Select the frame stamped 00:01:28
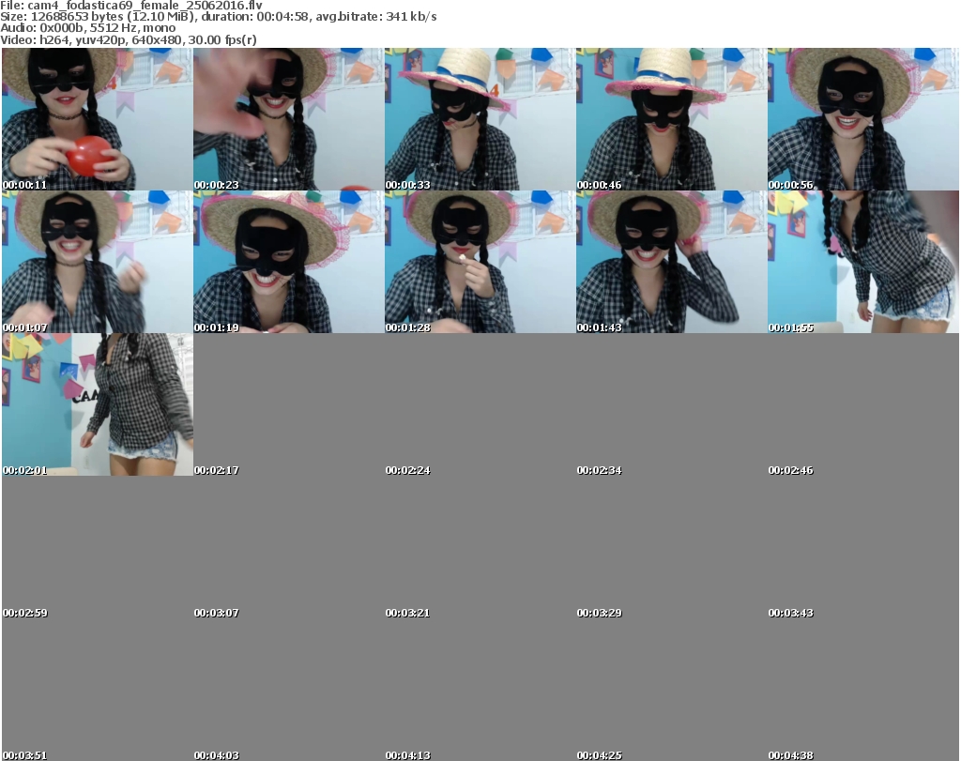961x761 pixels. coord(480,262)
